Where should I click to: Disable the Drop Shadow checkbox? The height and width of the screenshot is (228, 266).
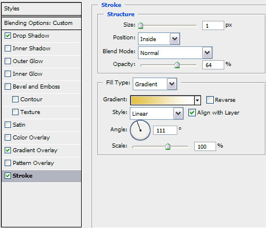[8, 36]
